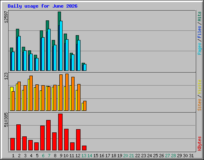
Task: Click the Files legend label
Action: [x=199, y=32]
